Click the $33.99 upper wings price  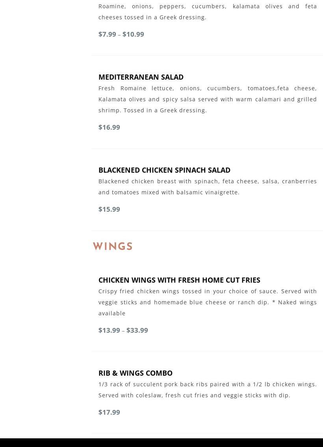[137, 330]
